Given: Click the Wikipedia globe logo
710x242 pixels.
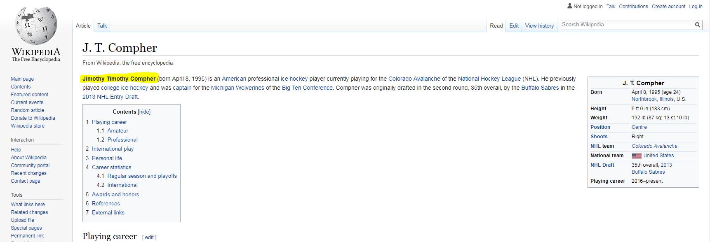Looking at the screenshot, I should [36, 26].
